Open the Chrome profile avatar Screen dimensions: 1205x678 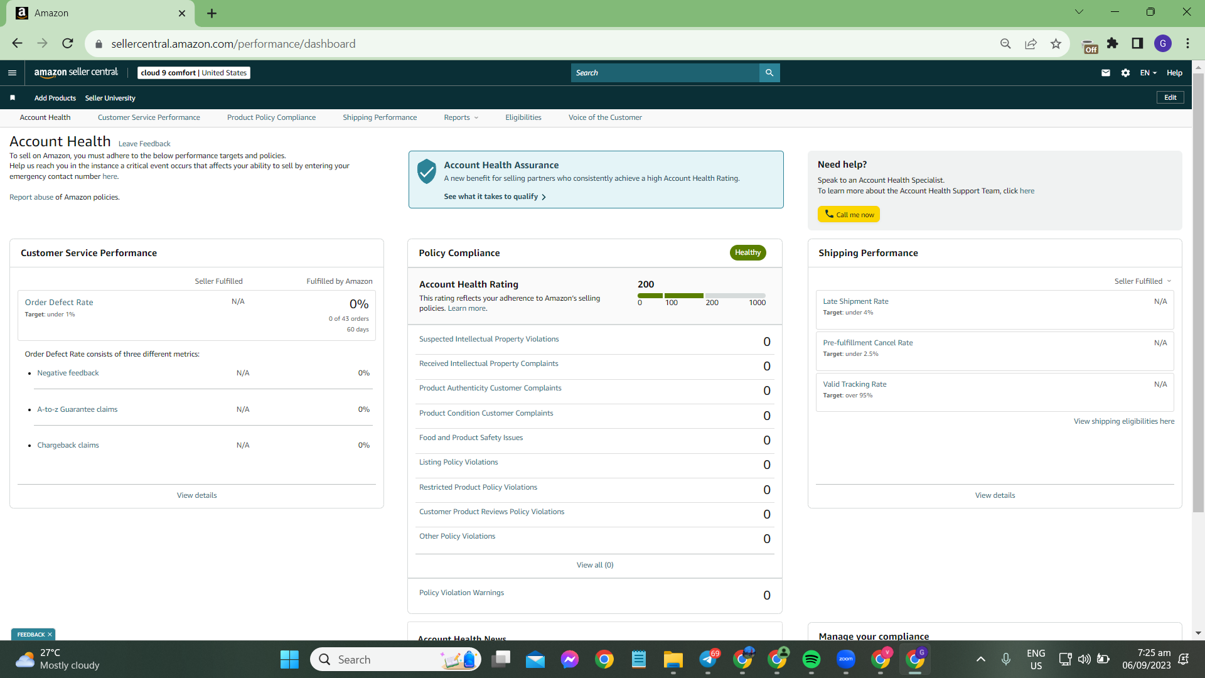tap(1163, 43)
